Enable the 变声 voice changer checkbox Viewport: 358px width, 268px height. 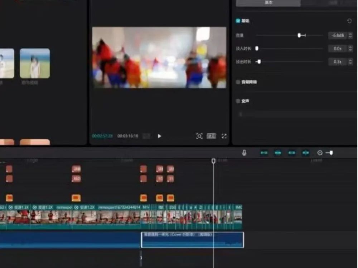tap(238, 101)
